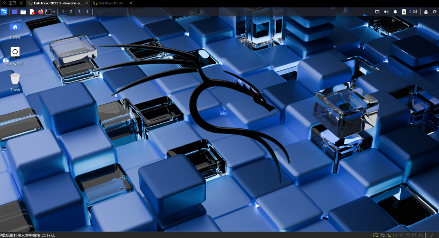The image size is (439, 238).
Task: Open the Kali applications menu
Action: coord(4,12)
